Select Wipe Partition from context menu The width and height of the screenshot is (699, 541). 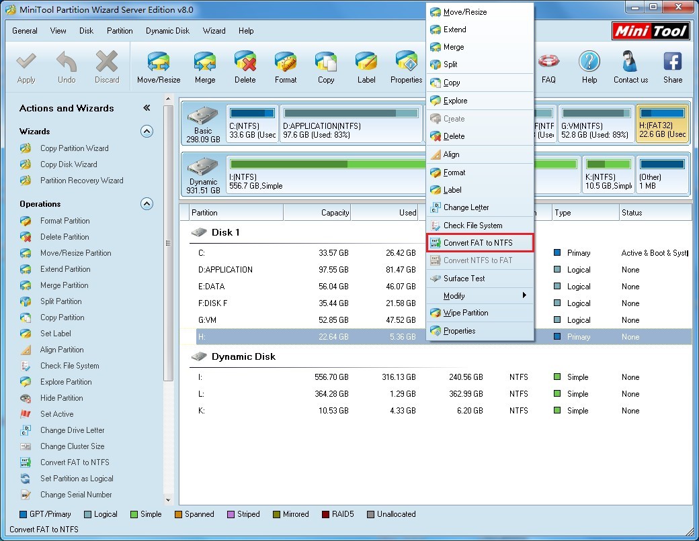pos(480,313)
